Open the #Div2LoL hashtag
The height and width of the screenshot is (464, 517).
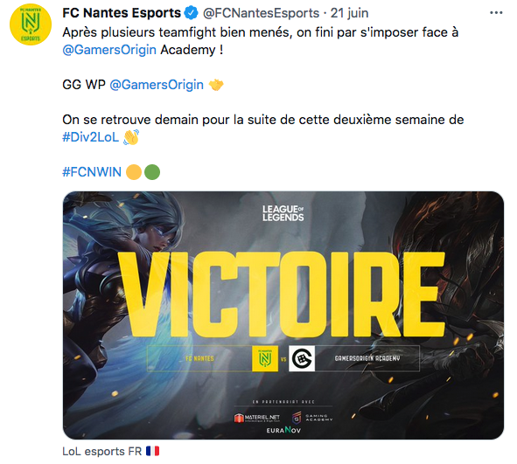click(x=90, y=137)
